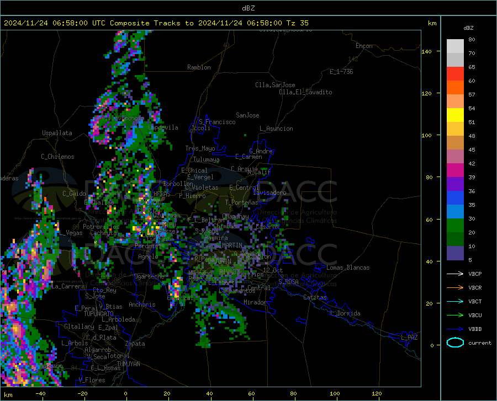This screenshot has width=497, height=401.
Task: Click the white VBCP arrow icon
Action: pyautogui.click(x=455, y=274)
